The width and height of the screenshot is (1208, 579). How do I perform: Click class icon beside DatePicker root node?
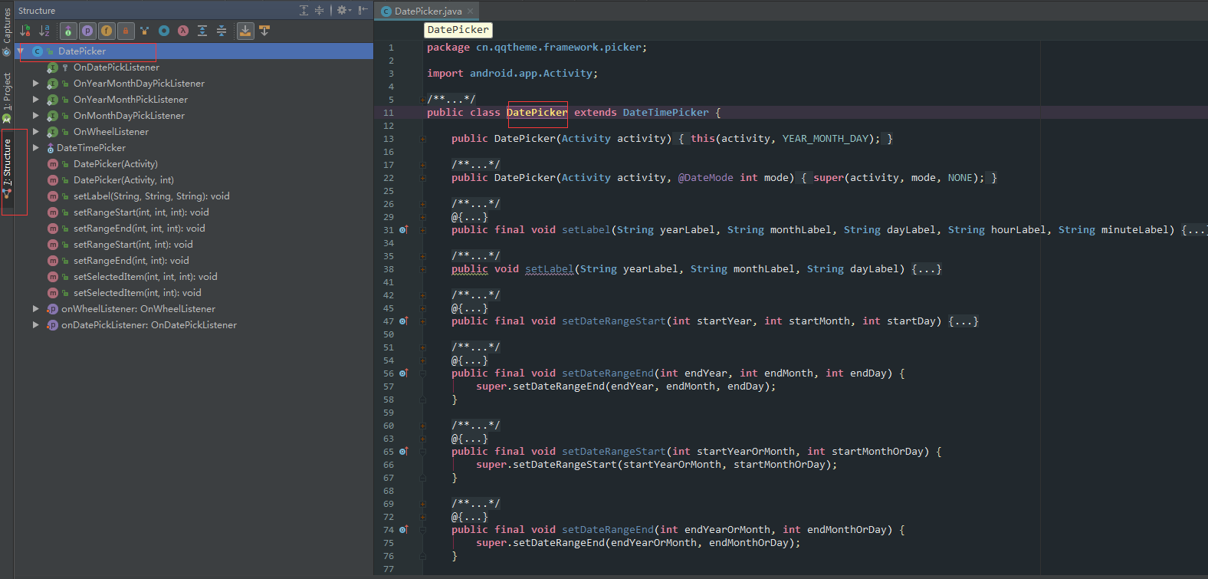click(x=38, y=51)
